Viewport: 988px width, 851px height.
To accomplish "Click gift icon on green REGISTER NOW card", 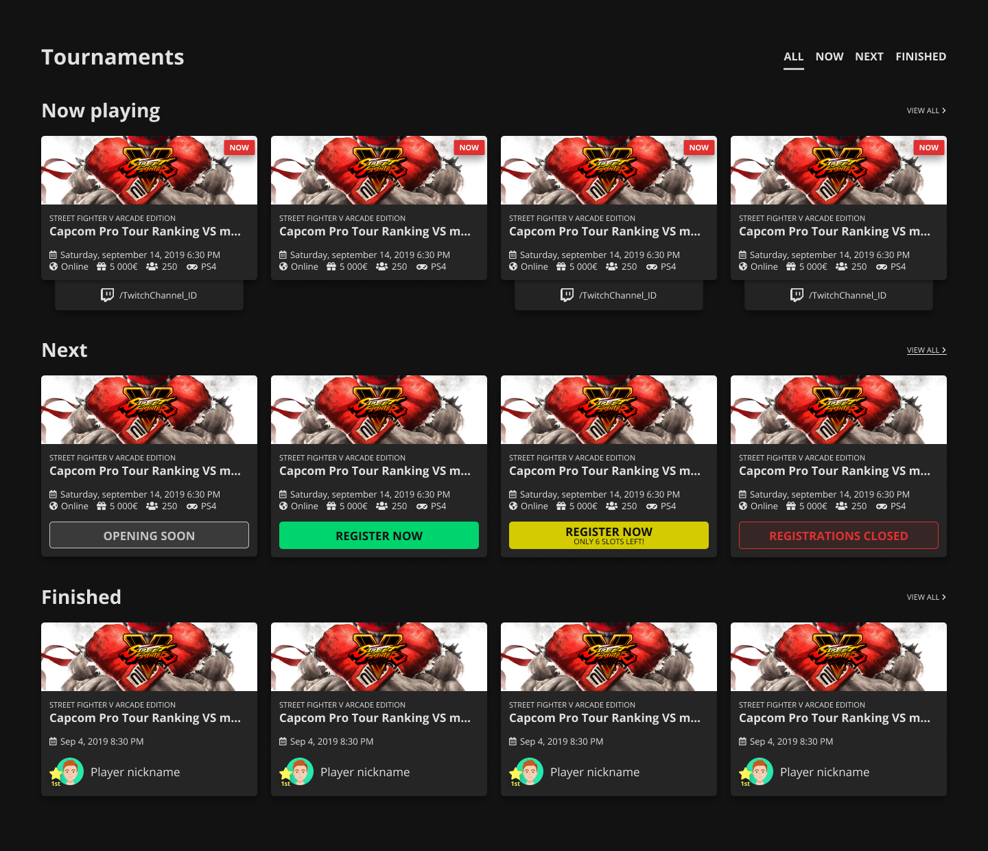I will (331, 506).
